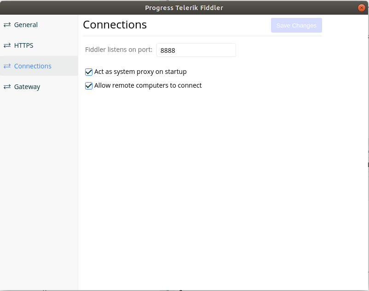The width and height of the screenshot is (369, 291).
Task: Open the Gateway settings tab
Action: (39, 87)
